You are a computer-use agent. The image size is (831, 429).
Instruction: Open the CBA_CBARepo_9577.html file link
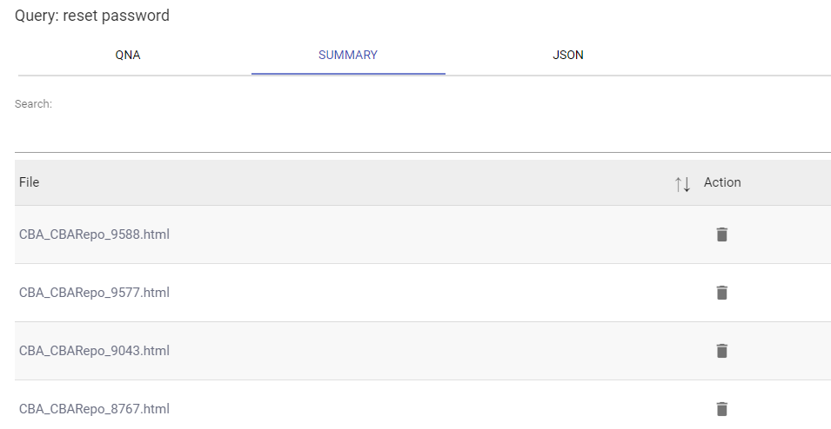pos(94,293)
